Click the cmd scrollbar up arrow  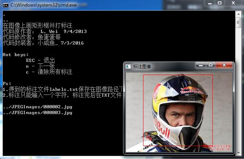click(x=239, y=14)
